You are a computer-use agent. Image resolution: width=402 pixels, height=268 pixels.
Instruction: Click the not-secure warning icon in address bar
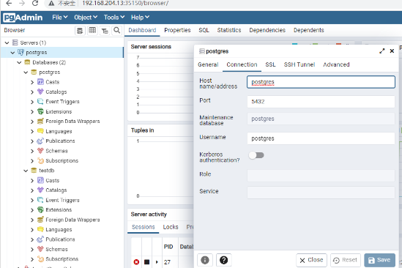point(51,4)
